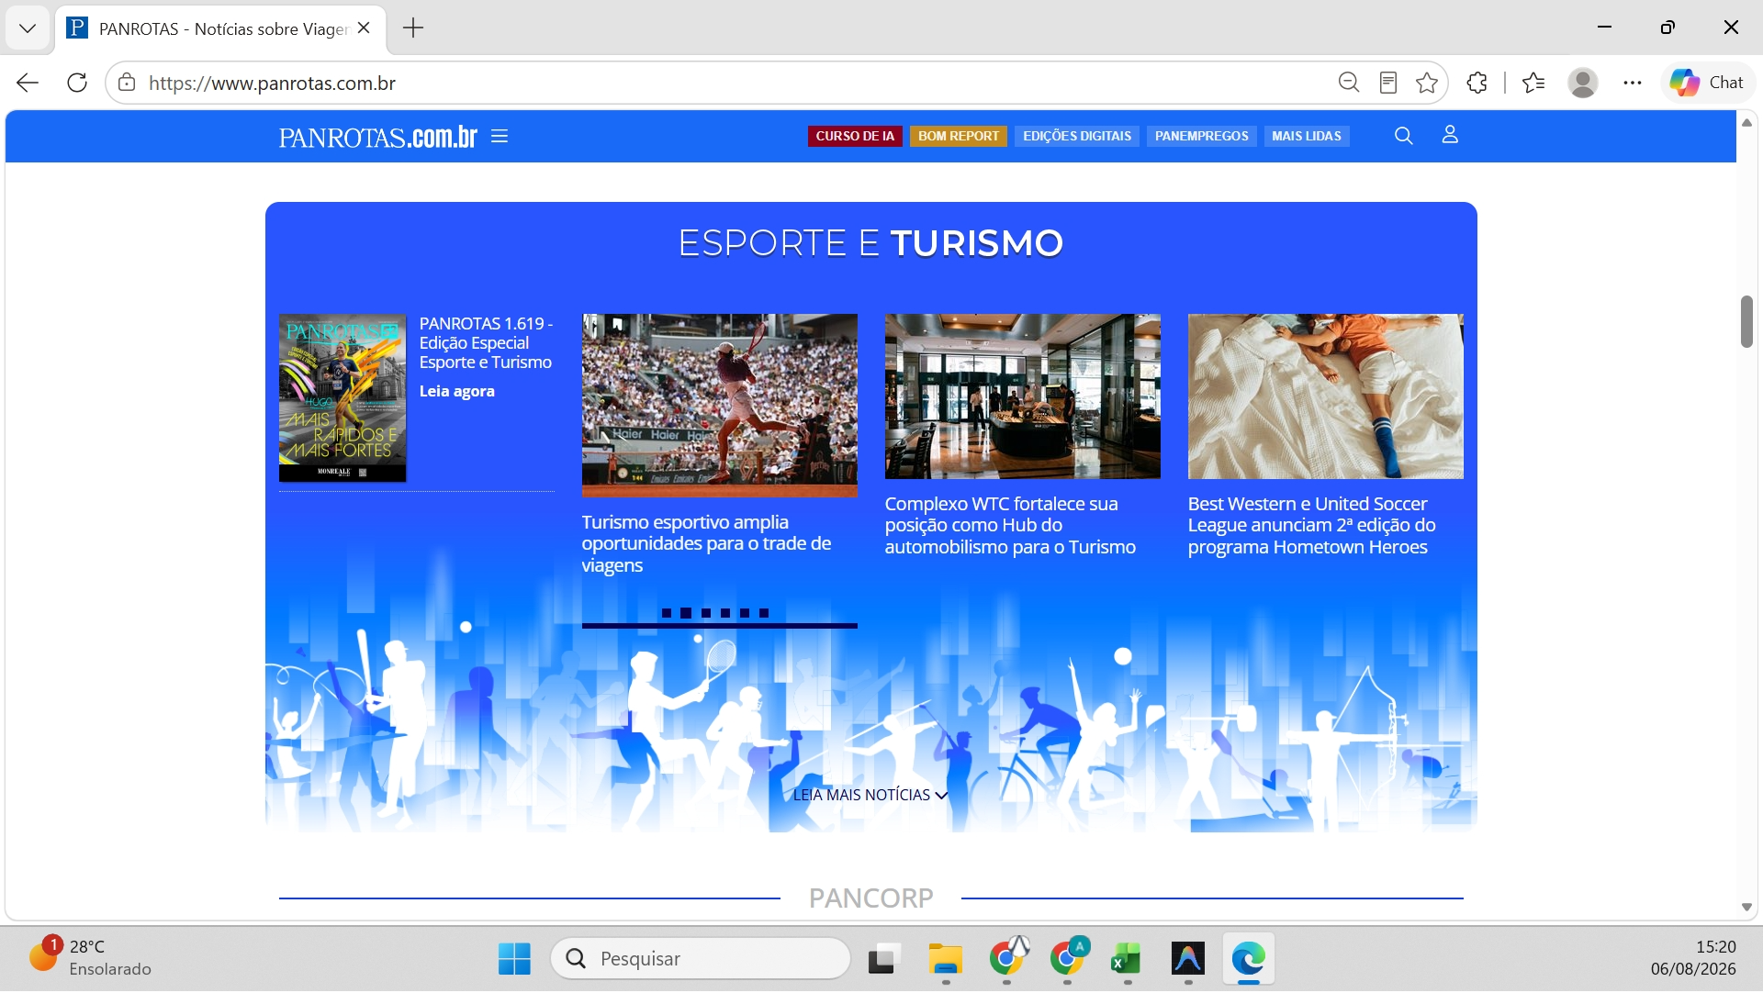Open the PANROTAS magazine cover thumbnail

[342, 398]
